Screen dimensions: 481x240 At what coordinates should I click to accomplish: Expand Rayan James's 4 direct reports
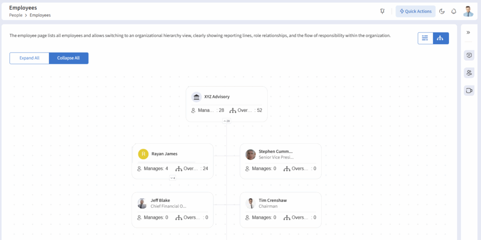coord(172,178)
